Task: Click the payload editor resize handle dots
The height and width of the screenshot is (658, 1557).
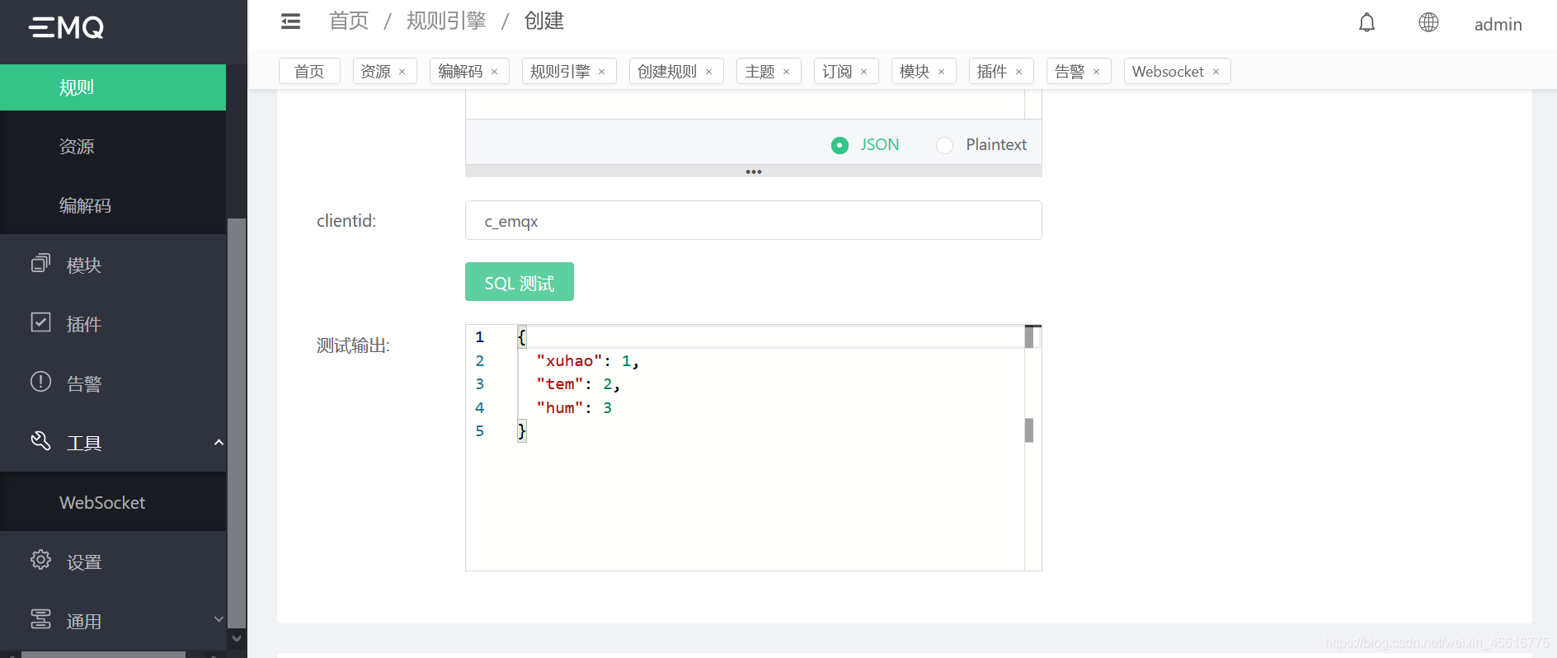Action: pyautogui.click(x=754, y=172)
